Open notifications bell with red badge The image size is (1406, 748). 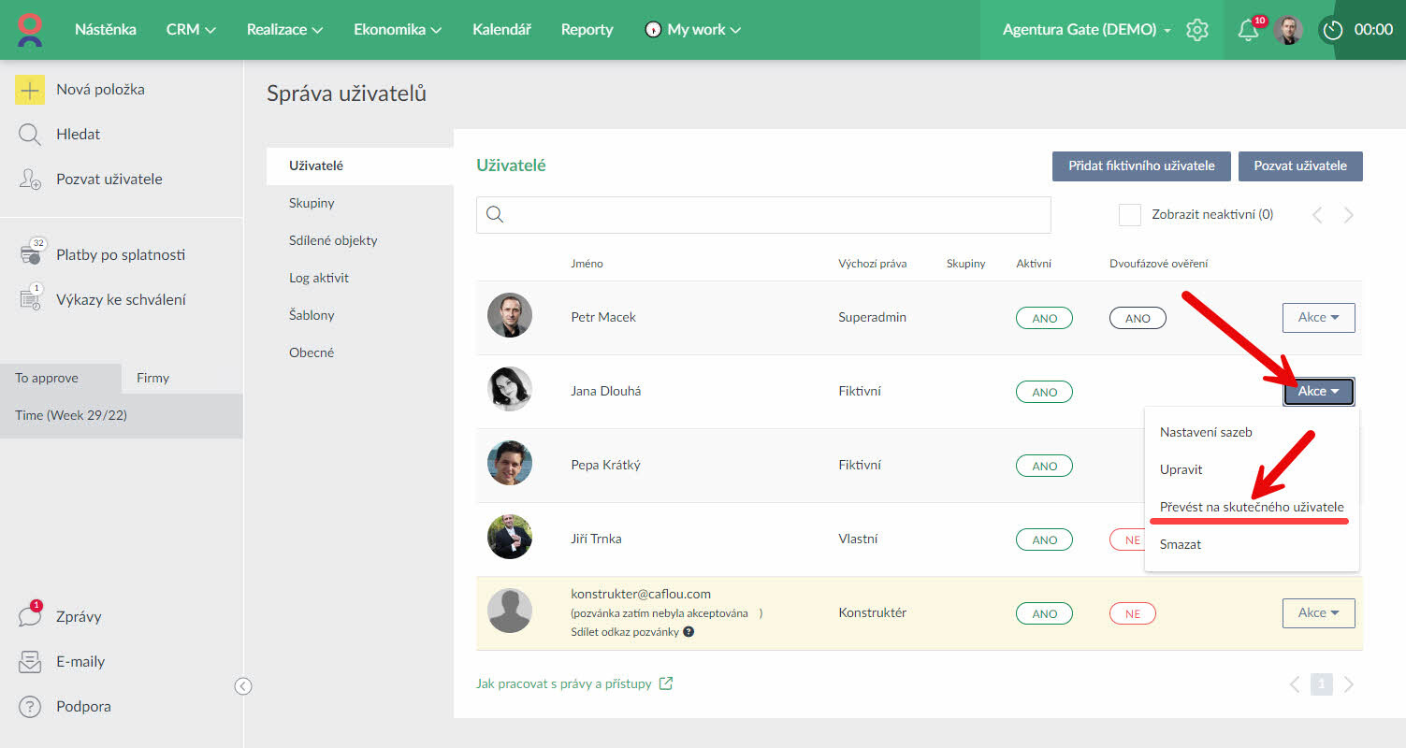(x=1248, y=30)
